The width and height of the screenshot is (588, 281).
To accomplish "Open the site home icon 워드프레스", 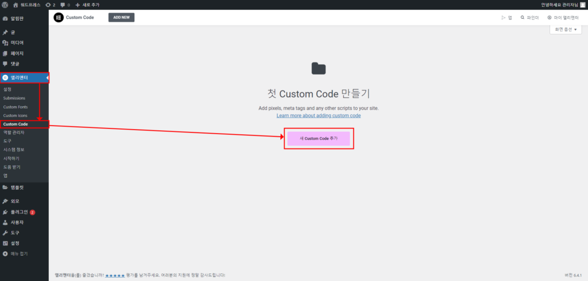I will (x=26, y=5).
